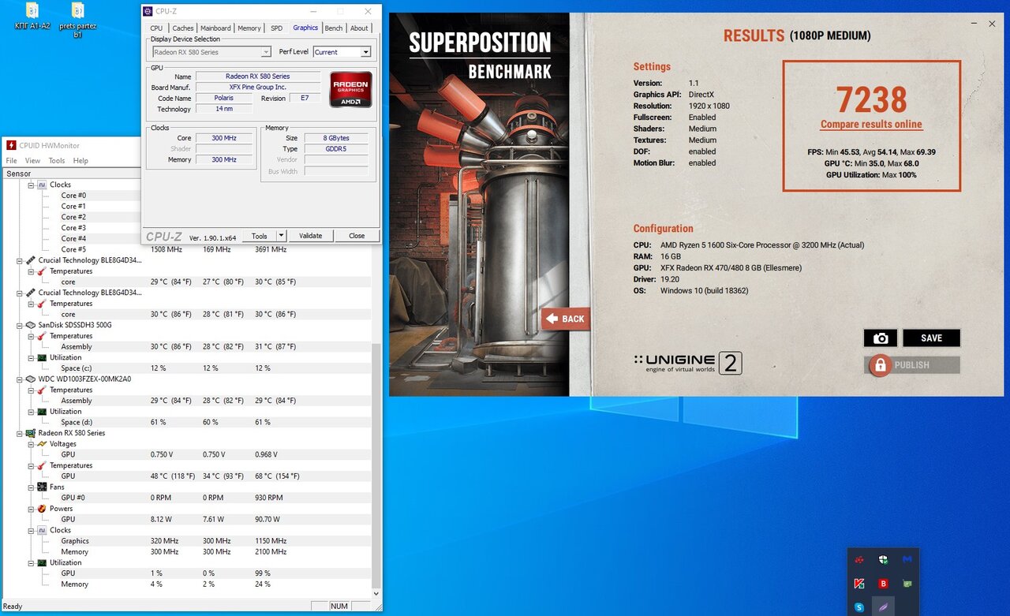The image size is (1010, 616).
Task: Open the Kaspersky icon in the tray popup
Action: (x=858, y=584)
